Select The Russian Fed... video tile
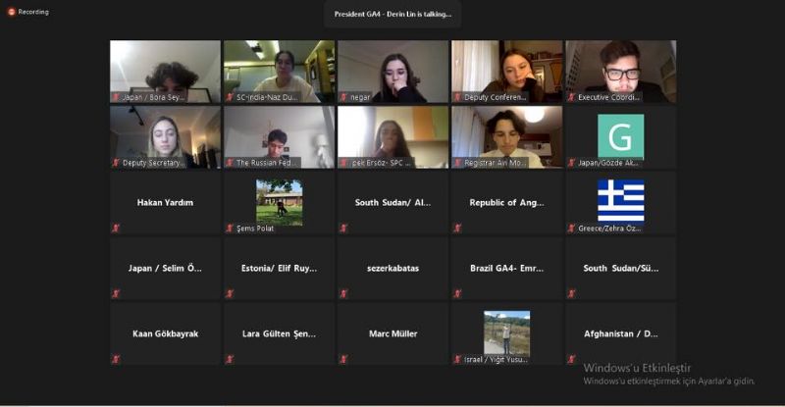Screen dimensions: 785x407 point(279,137)
